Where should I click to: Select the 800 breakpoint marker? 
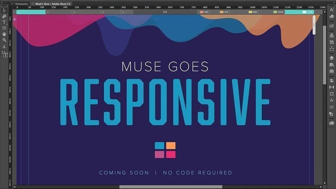pos(253,12)
